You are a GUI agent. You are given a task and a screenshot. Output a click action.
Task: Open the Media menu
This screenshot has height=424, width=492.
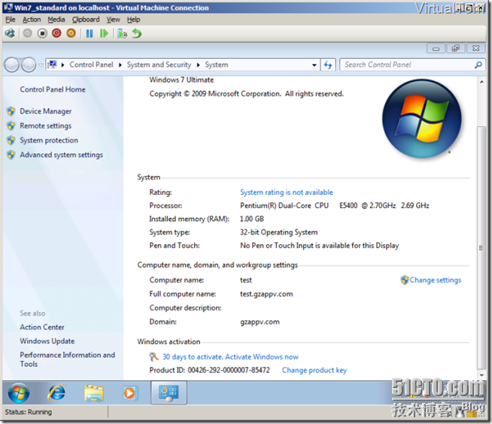pos(56,20)
